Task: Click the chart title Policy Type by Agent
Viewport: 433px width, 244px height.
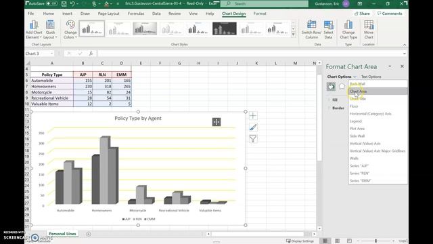Action: tap(138, 119)
